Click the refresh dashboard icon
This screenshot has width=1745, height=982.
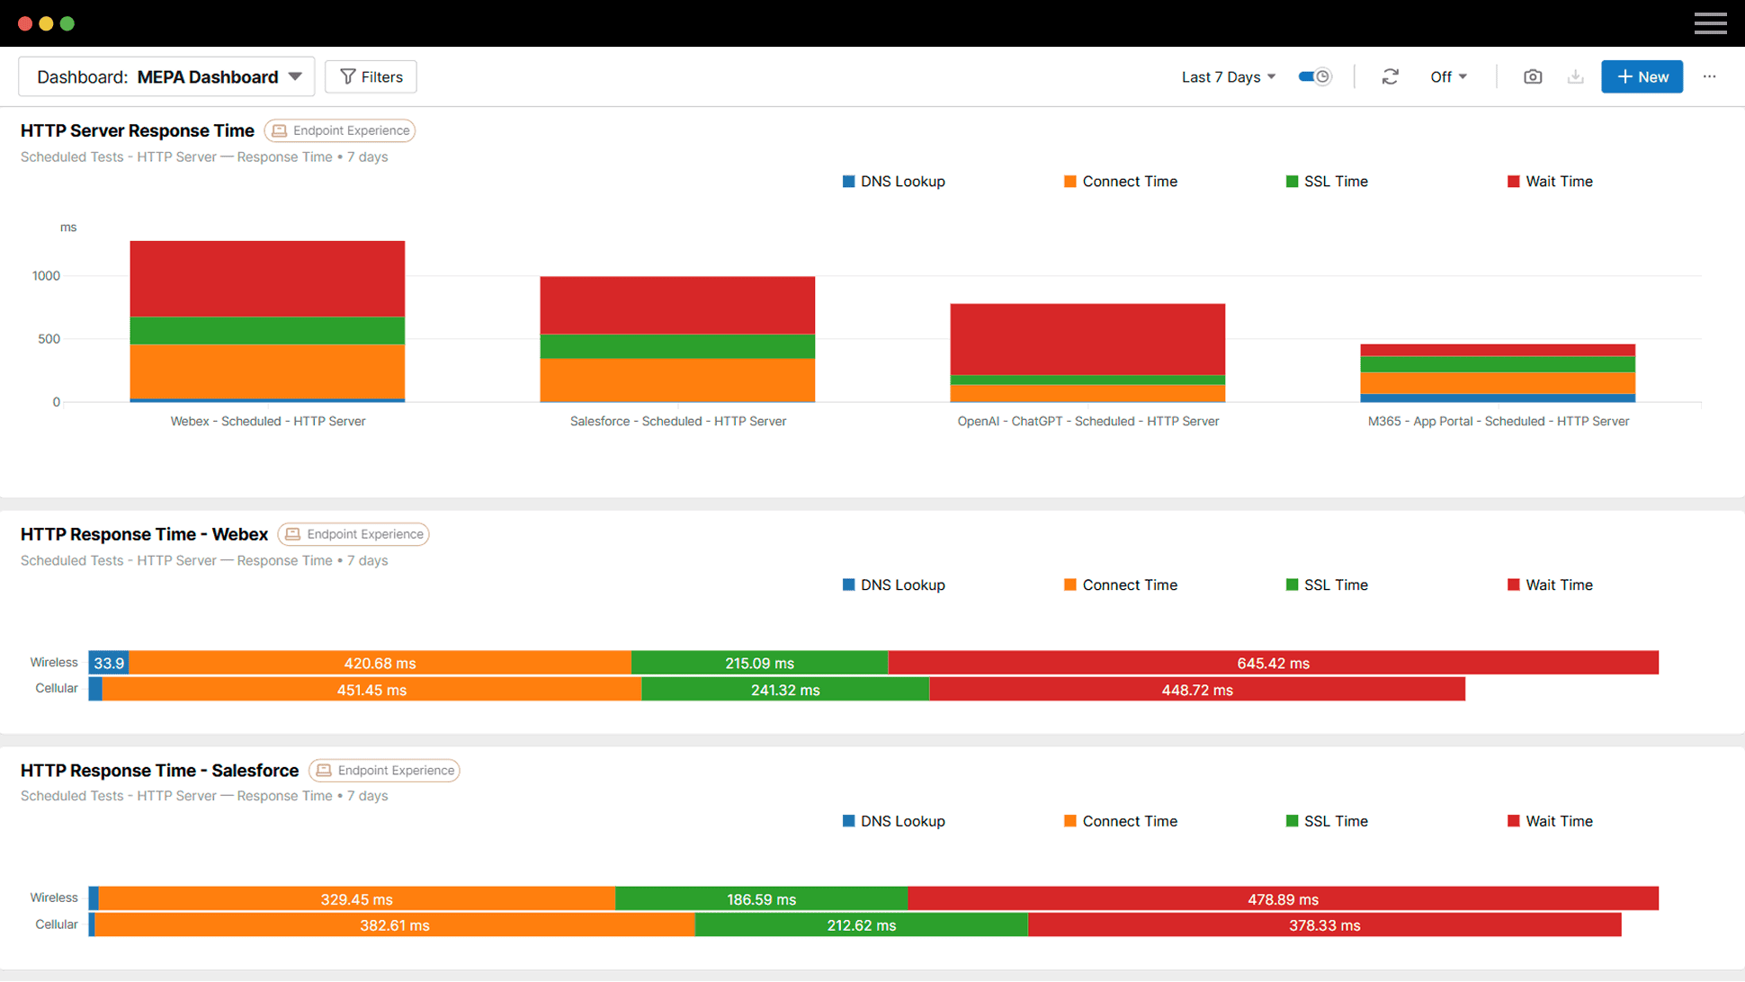click(1390, 76)
